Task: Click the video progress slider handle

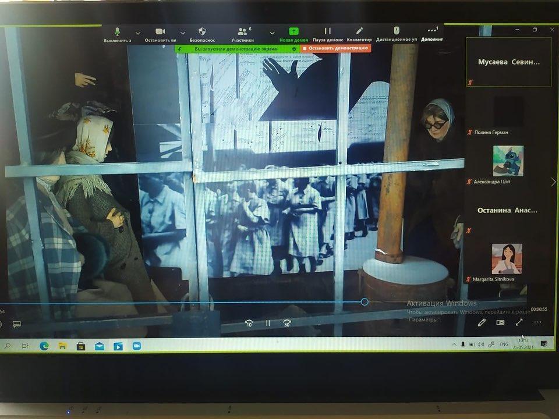Action: coord(365,301)
